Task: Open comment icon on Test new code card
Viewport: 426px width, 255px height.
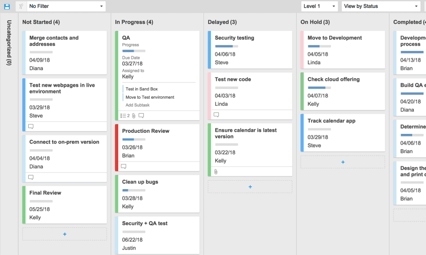Action: [216, 115]
